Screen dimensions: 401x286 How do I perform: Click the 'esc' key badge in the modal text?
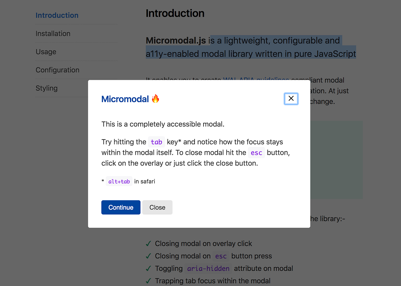click(x=256, y=153)
